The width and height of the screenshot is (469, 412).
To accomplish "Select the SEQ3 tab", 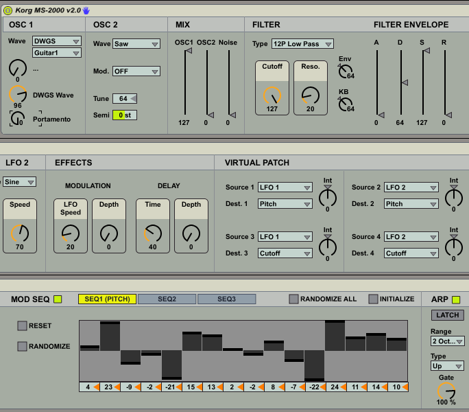I will [226, 299].
